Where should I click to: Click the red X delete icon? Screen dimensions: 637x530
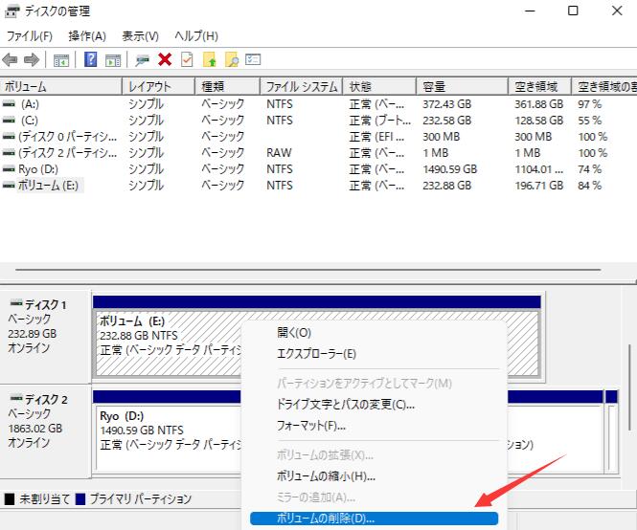pos(165,59)
